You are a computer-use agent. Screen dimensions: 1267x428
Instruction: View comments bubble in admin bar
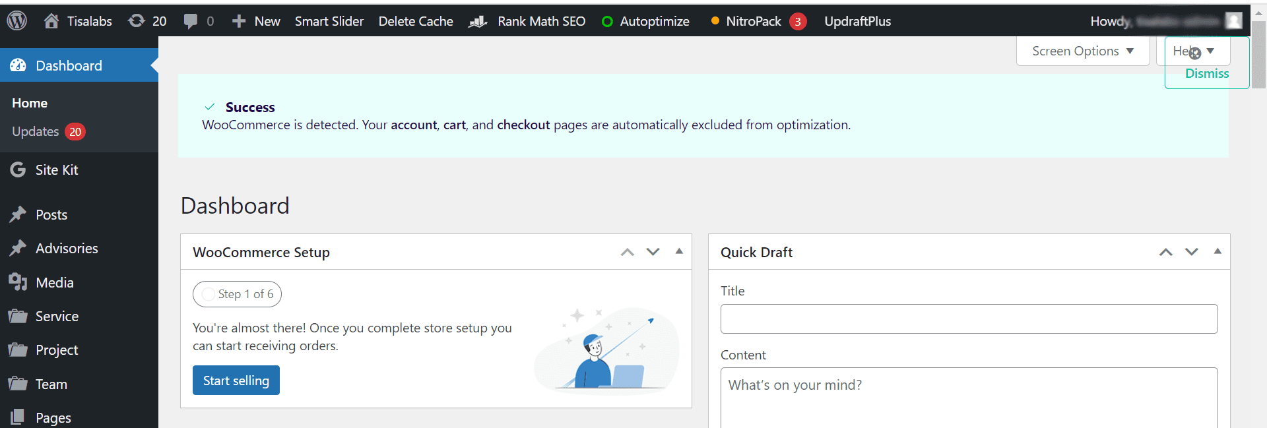(x=191, y=22)
